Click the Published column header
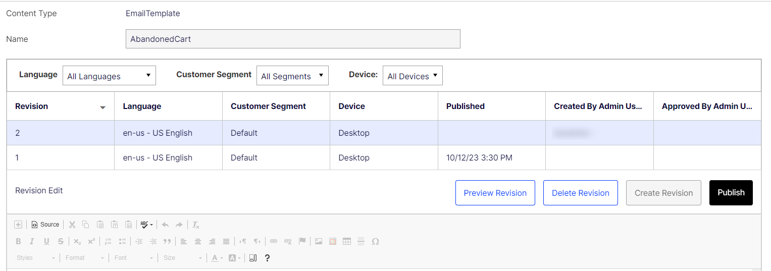The width and height of the screenshot is (771, 271). 465,106
